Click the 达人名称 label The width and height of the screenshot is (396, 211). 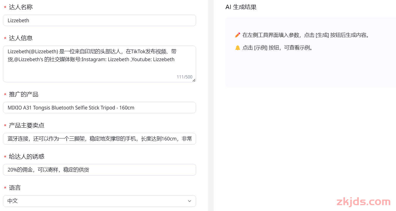click(x=21, y=7)
